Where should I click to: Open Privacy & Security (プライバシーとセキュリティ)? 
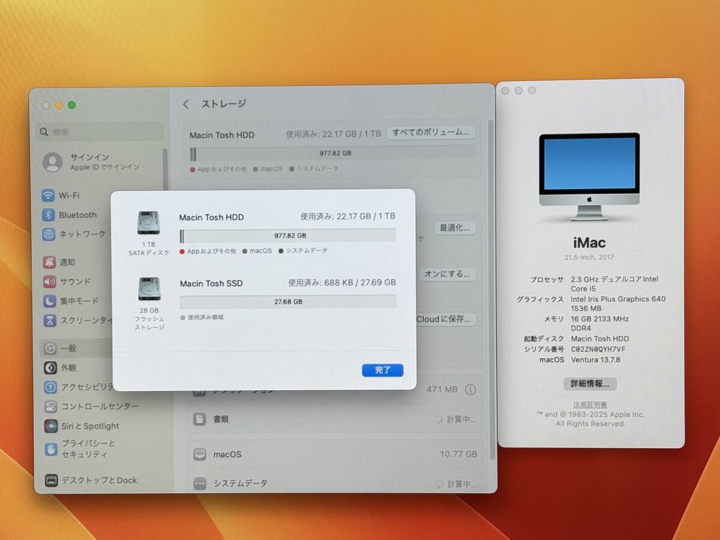coord(80,449)
